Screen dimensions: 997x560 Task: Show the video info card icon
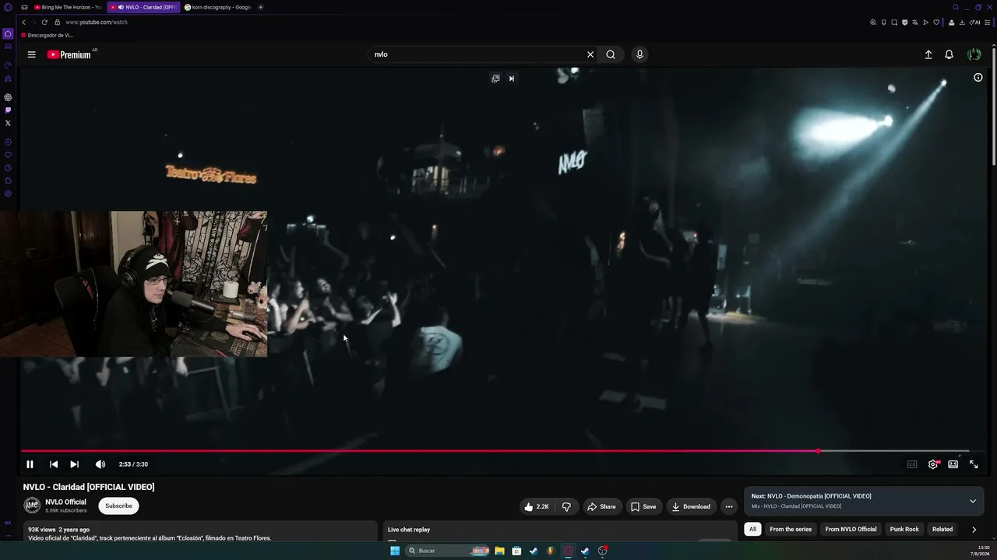(978, 78)
